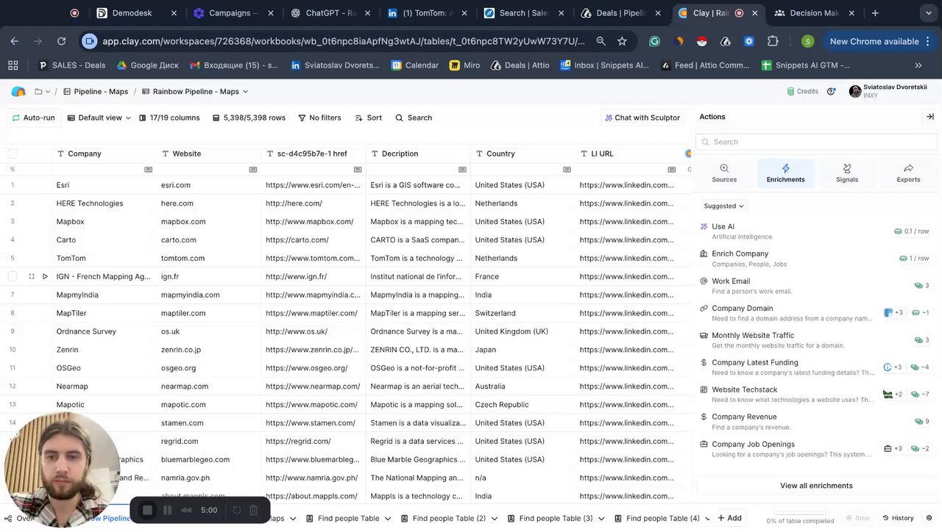The image size is (942, 532).
Task: Go back to the previous page
Action: pyautogui.click(x=15, y=41)
